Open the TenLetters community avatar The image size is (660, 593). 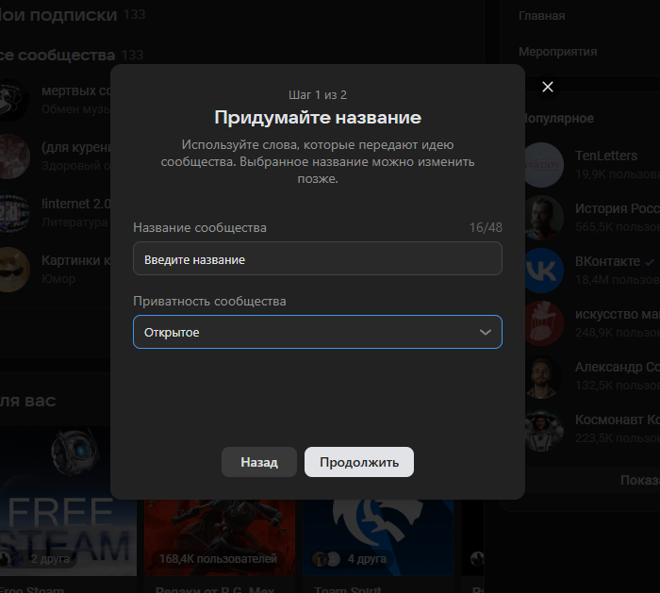544,164
